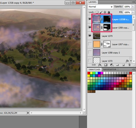Select the orange thumbnail of Layer 1357 cop
The height and width of the screenshot is (128, 136).
[x=97, y=44]
